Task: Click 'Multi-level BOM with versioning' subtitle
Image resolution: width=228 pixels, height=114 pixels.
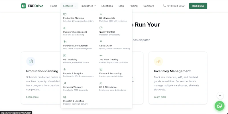Action: tap(113, 21)
